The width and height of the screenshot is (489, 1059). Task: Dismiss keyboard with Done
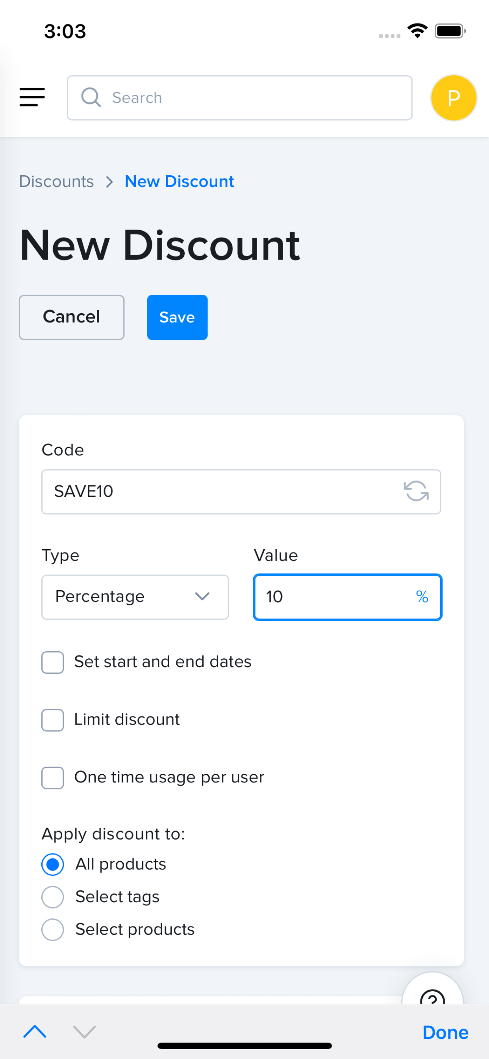tap(445, 1032)
